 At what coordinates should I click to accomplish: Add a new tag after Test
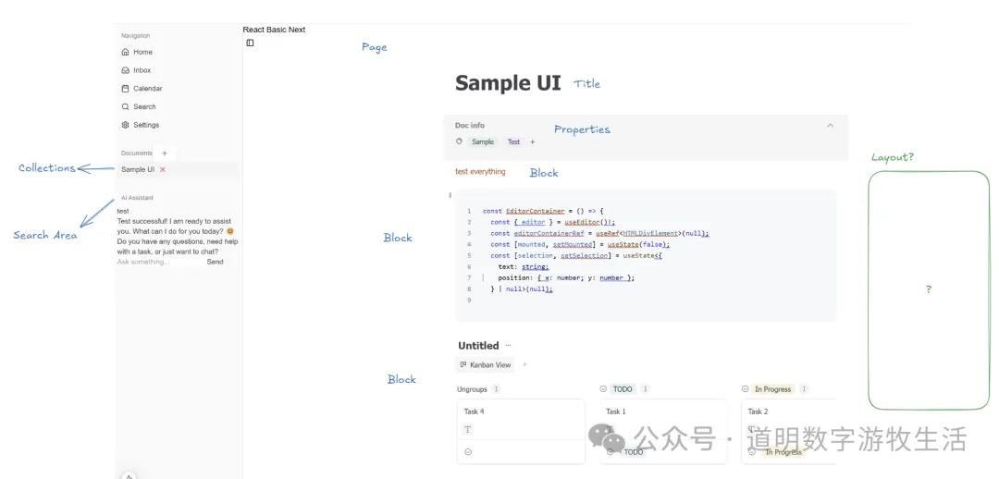coord(532,142)
